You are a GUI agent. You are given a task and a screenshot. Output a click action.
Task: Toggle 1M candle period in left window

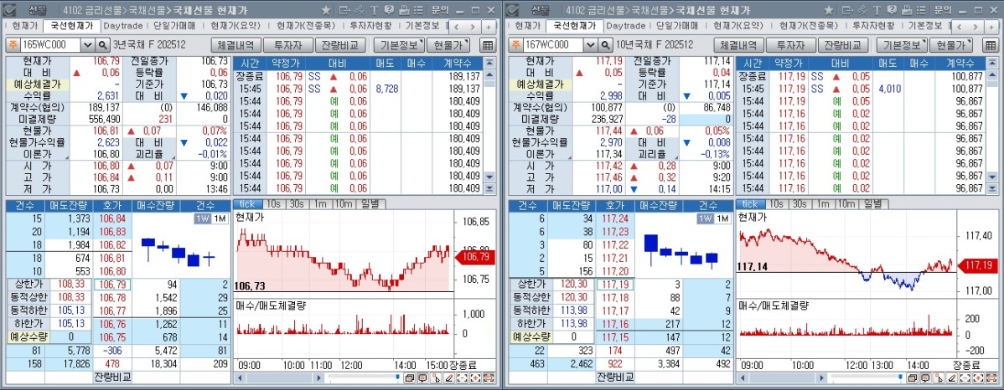point(219,218)
